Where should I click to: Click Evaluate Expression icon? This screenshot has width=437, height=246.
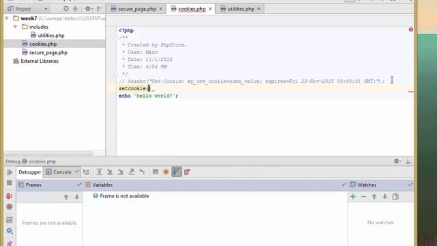(x=156, y=172)
